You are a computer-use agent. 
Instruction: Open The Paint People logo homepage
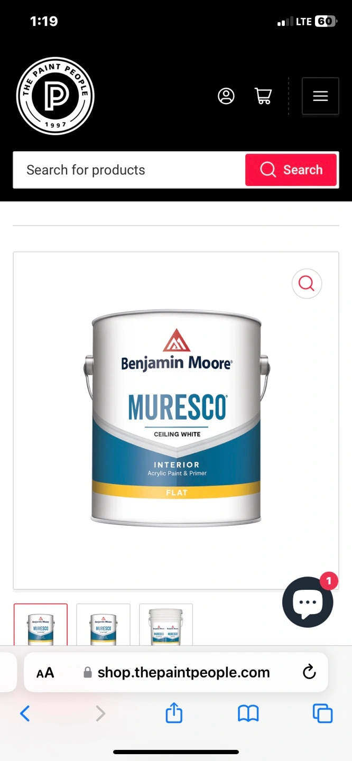pos(55,96)
